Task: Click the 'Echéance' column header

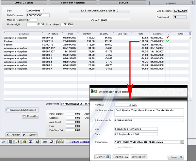Action: 158,34
